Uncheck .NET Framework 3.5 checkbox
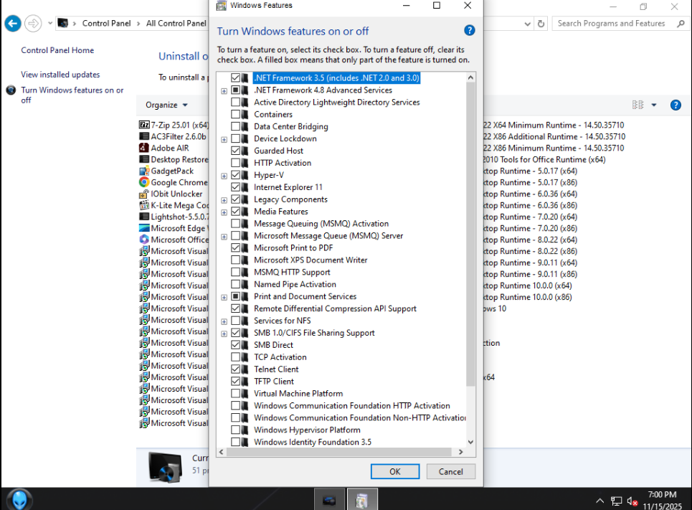 click(236, 77)
